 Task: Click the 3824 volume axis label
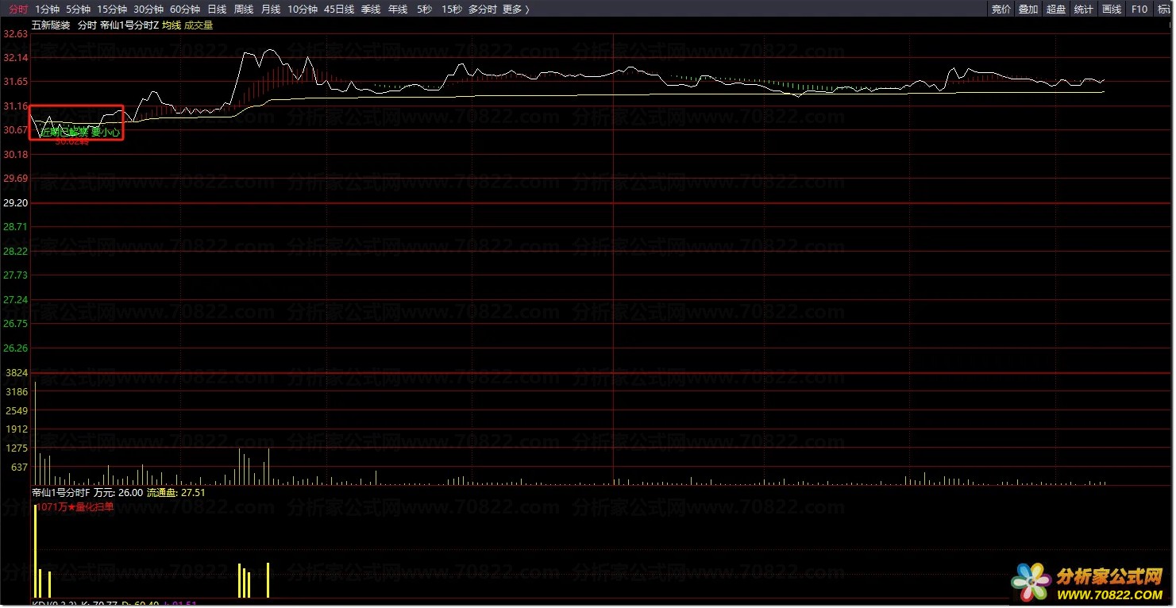(x=17, y=372)
